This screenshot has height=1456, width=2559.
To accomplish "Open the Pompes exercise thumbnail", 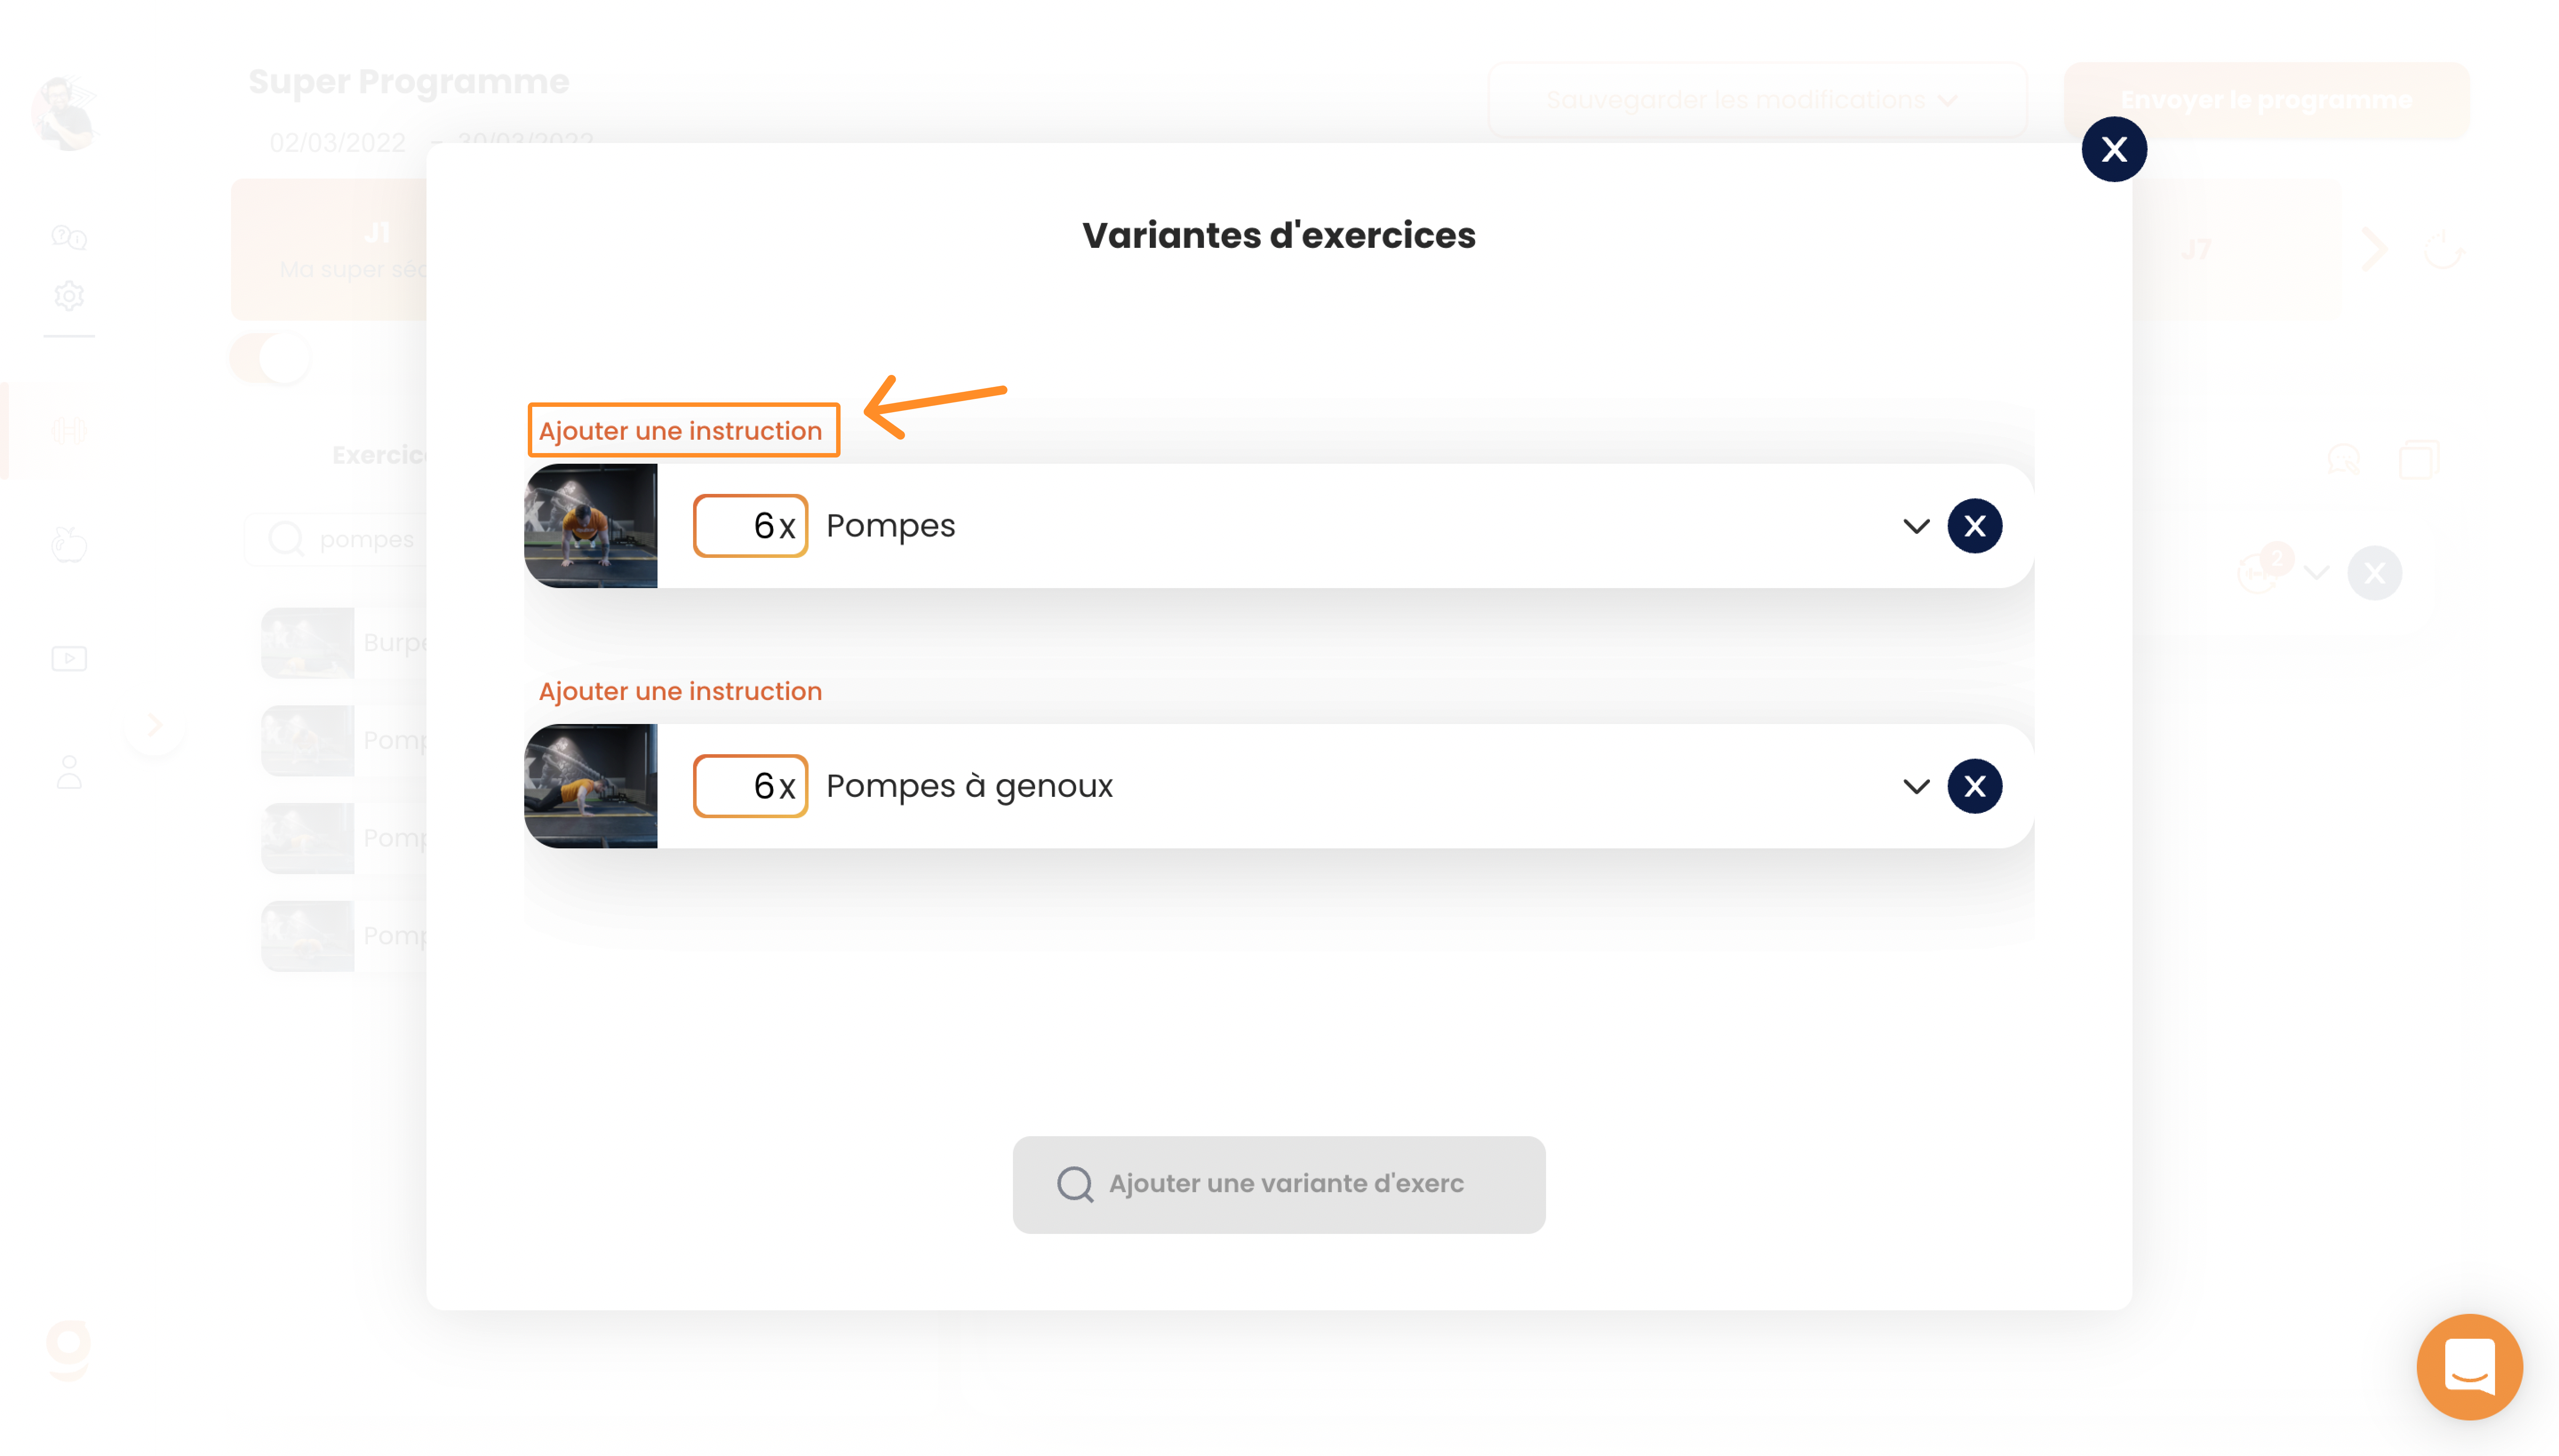I will click(x=590, y=526).
